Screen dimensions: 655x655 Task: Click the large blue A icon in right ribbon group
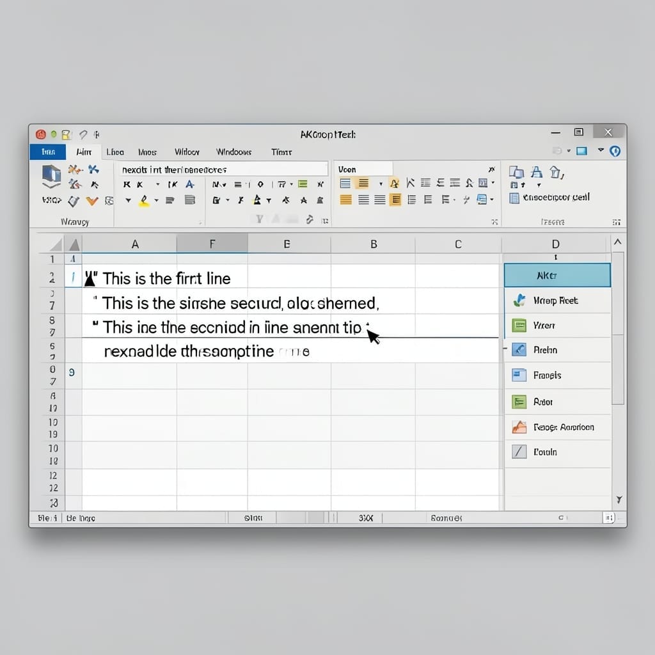pos(537,171)
